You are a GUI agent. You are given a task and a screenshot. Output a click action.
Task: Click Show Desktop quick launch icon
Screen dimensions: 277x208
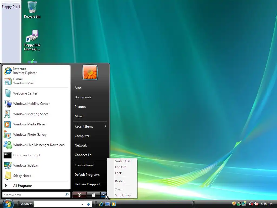point(107,204)
